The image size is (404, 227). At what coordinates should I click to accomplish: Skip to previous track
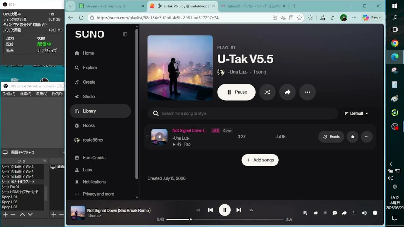tap(211, 210)
